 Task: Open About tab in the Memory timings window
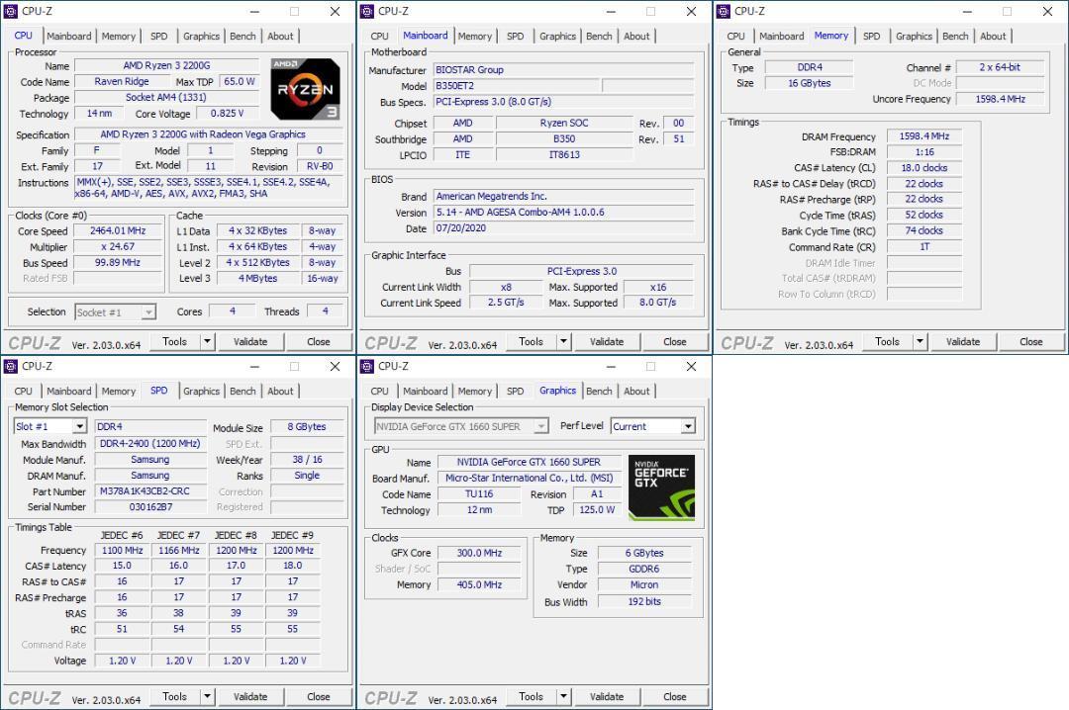click(x=993, y=37)
